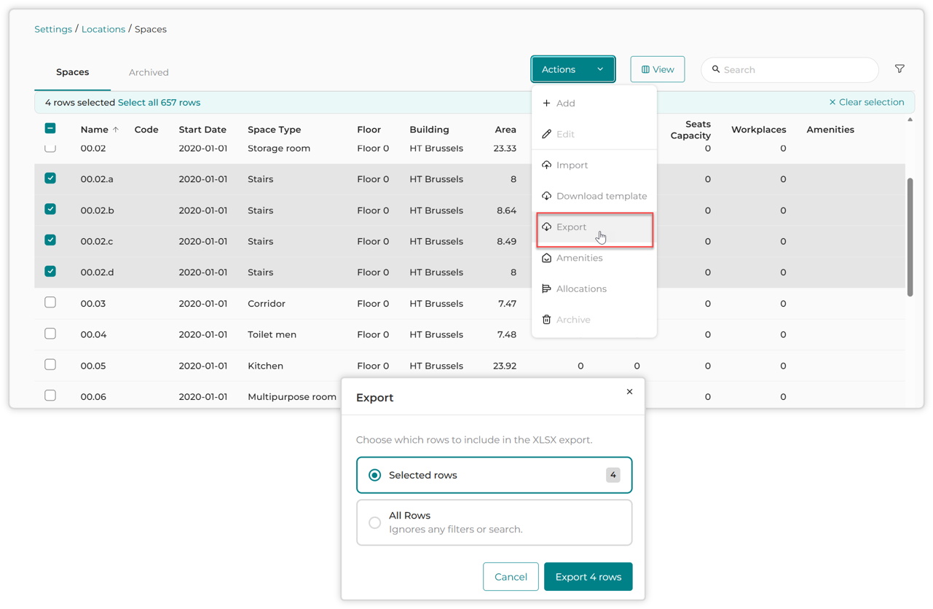The width and height of the screenshot is (933, 609).
Task: Uncheck the checkbox for row 00.02.a
Action: [50, 178]
